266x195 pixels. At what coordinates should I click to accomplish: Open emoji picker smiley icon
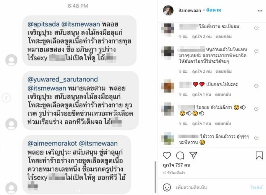point(167,187)
